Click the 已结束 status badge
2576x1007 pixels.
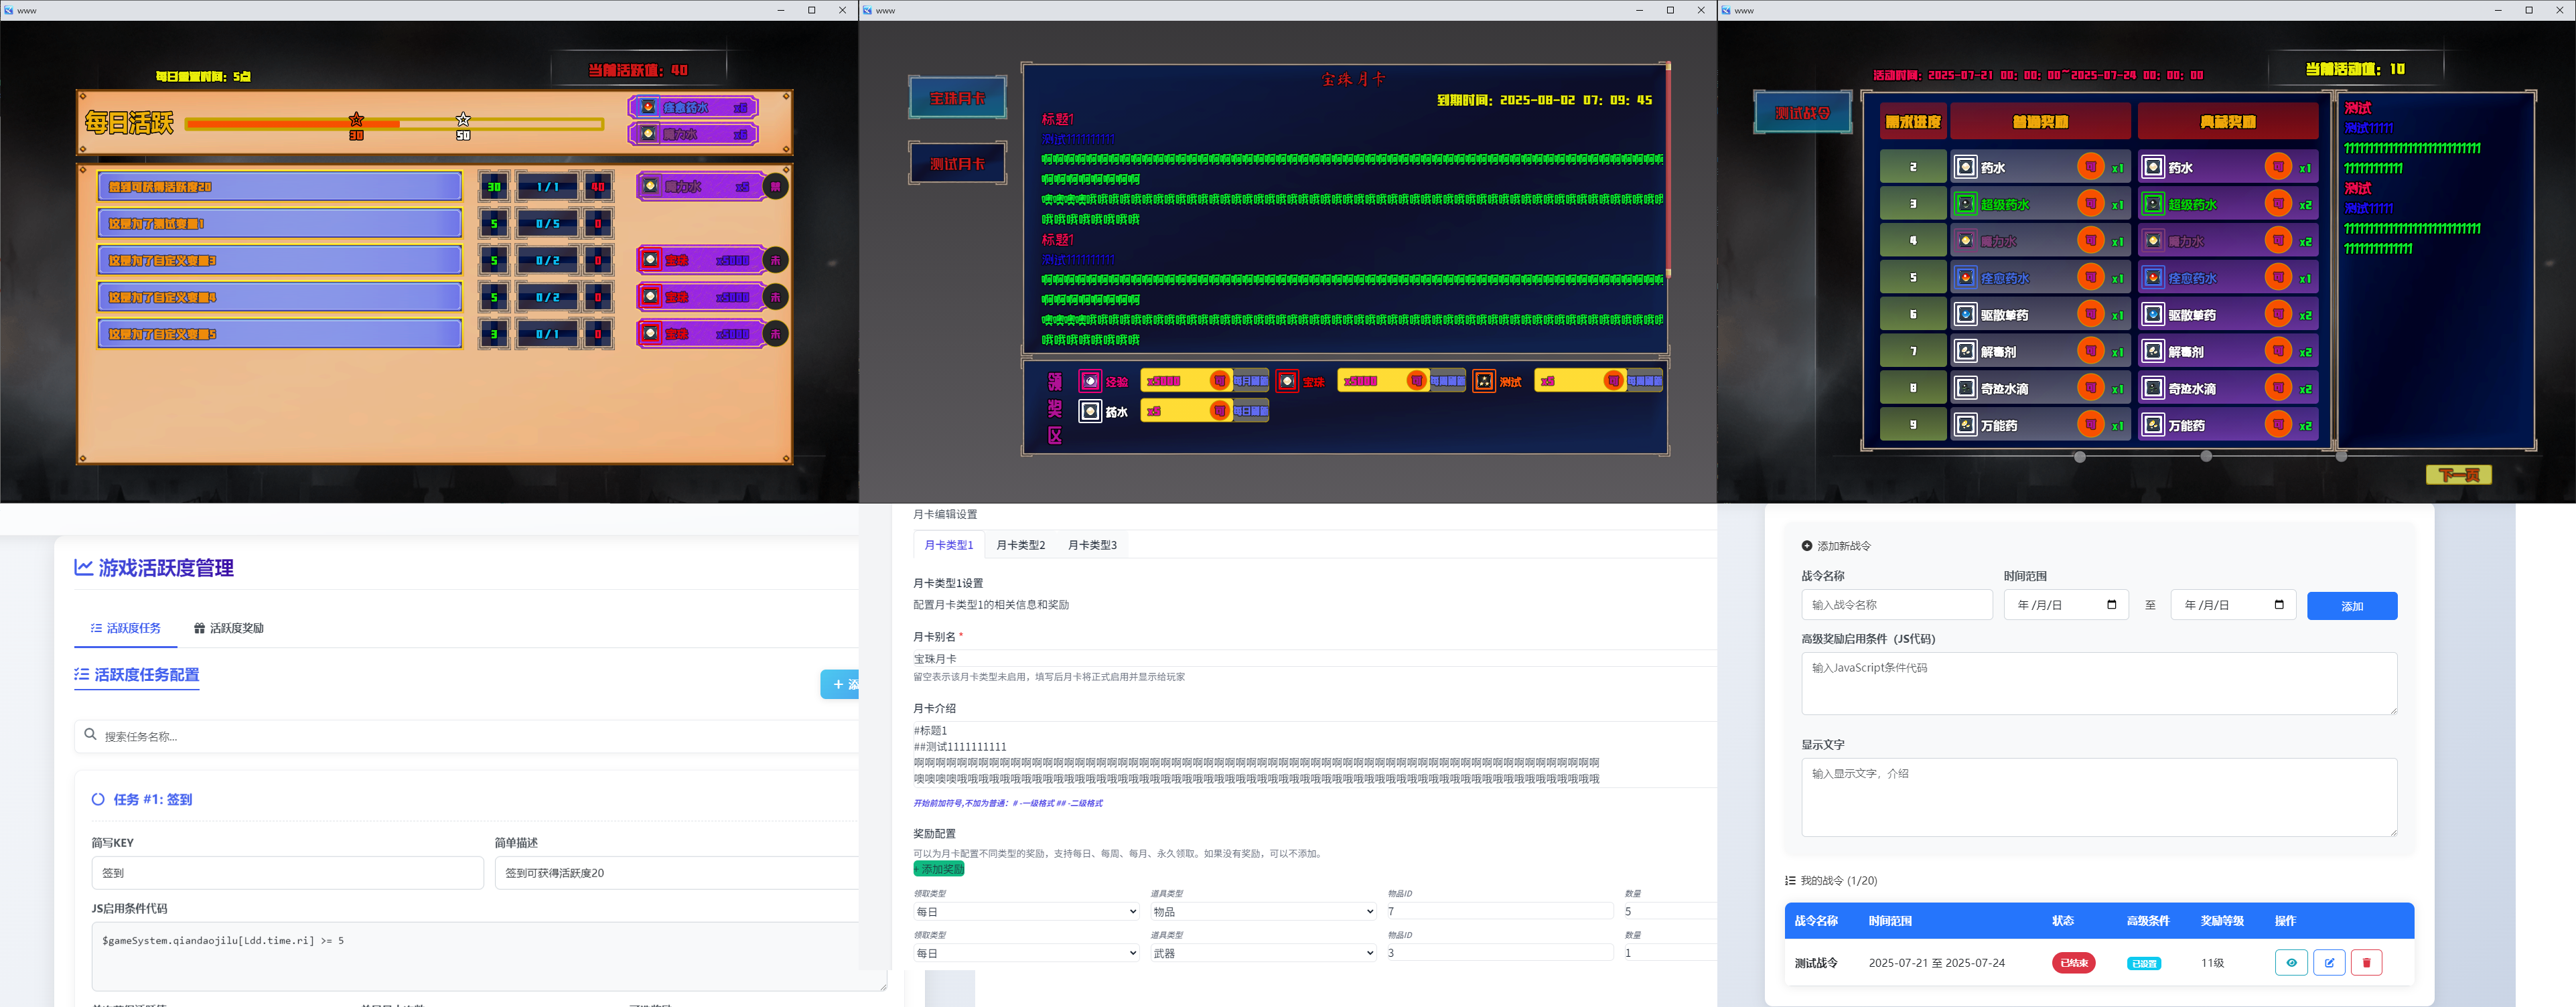pyautogui.click(x=2073, y=963)
